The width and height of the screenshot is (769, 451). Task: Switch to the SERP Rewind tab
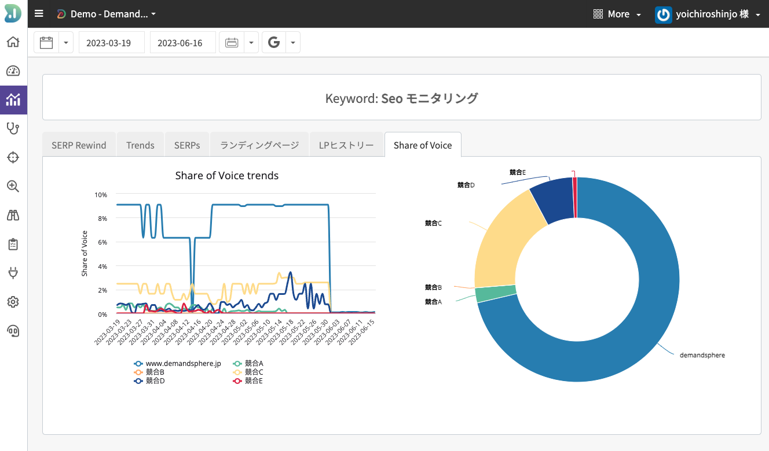pyautogui.click(x=79, y=145)
